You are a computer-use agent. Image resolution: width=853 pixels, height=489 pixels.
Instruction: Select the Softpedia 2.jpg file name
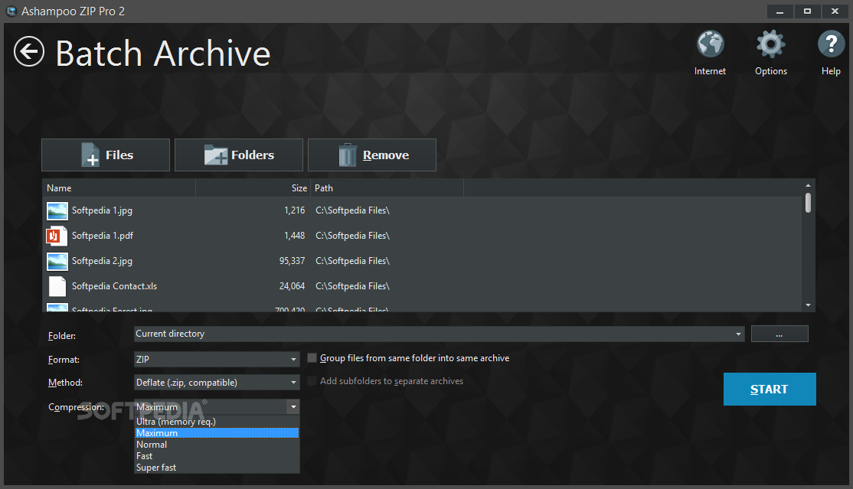click(x=103, y=261)
